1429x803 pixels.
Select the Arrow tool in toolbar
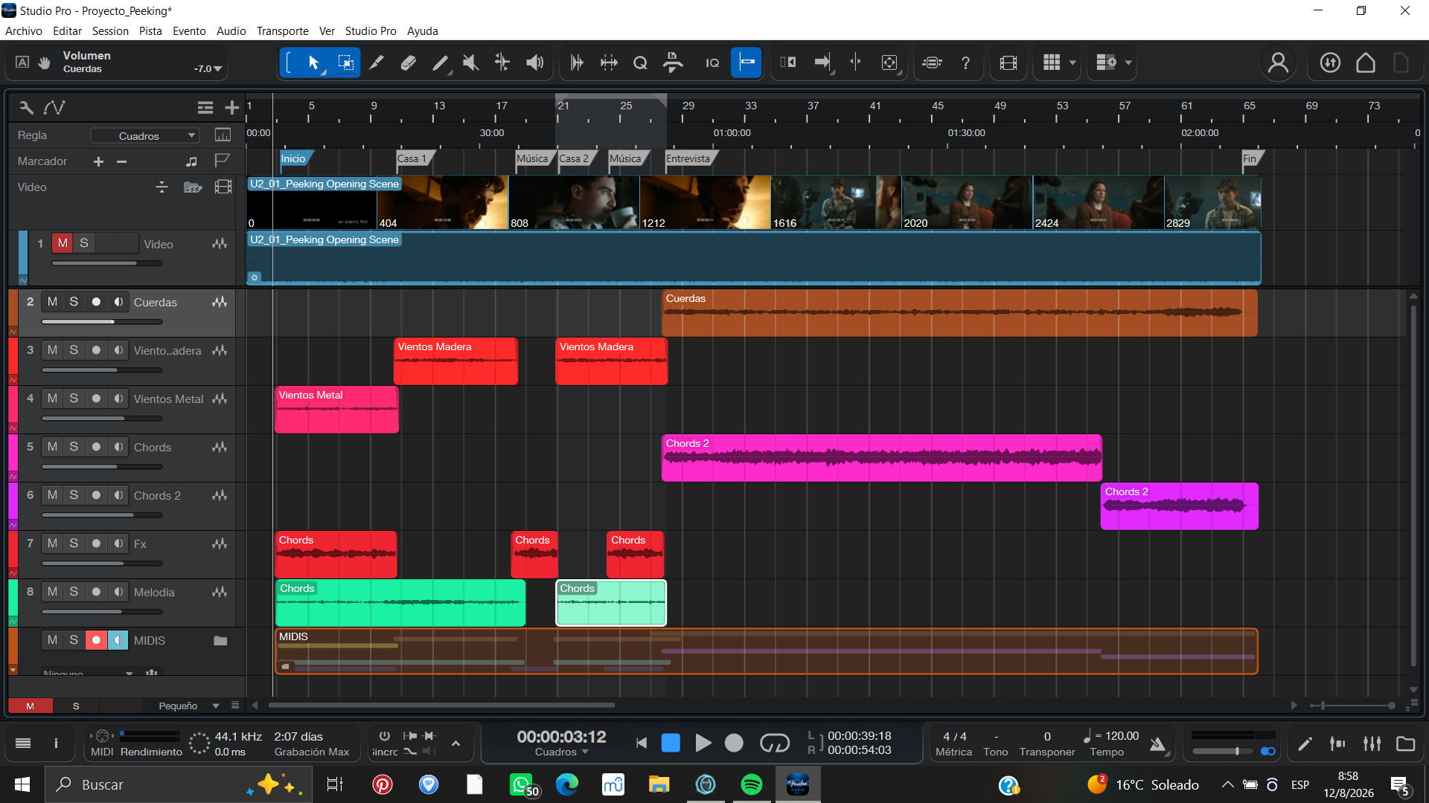pyautogui.click(x=313, y=63)
